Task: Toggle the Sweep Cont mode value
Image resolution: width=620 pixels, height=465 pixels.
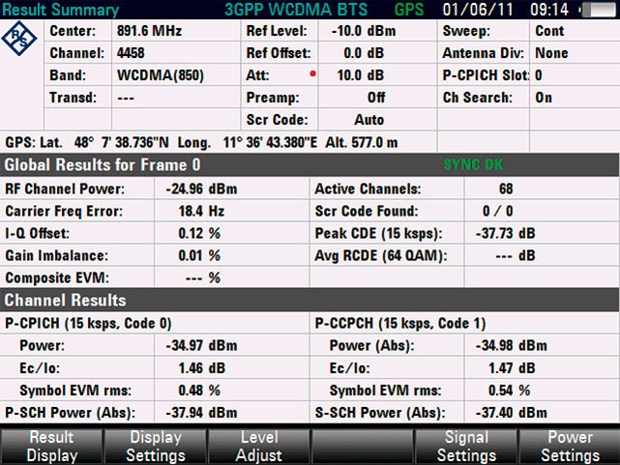Action: click(x=549, y=31)
